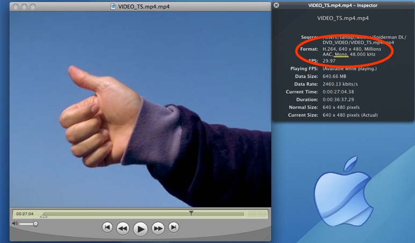The width and height of the screenshot is (415, 243).
Task: Click the H.264 video format line
Action: point(352,49)
